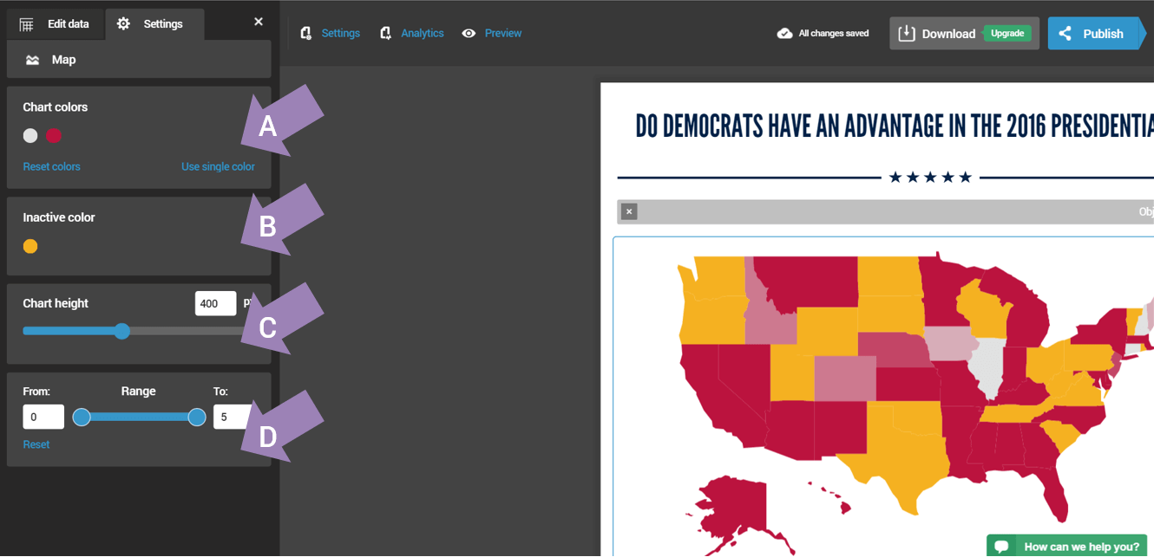Click the cloud saved status icon
Screen dimensions: 1154x557
pos(784,33)
